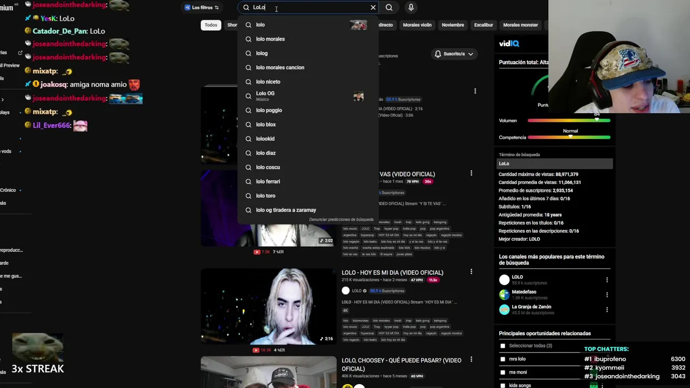Viewport: 690px width, 388px height.
Task: Choose the 'lolo poggio' suggestion
Action: (x=308, y=110)
